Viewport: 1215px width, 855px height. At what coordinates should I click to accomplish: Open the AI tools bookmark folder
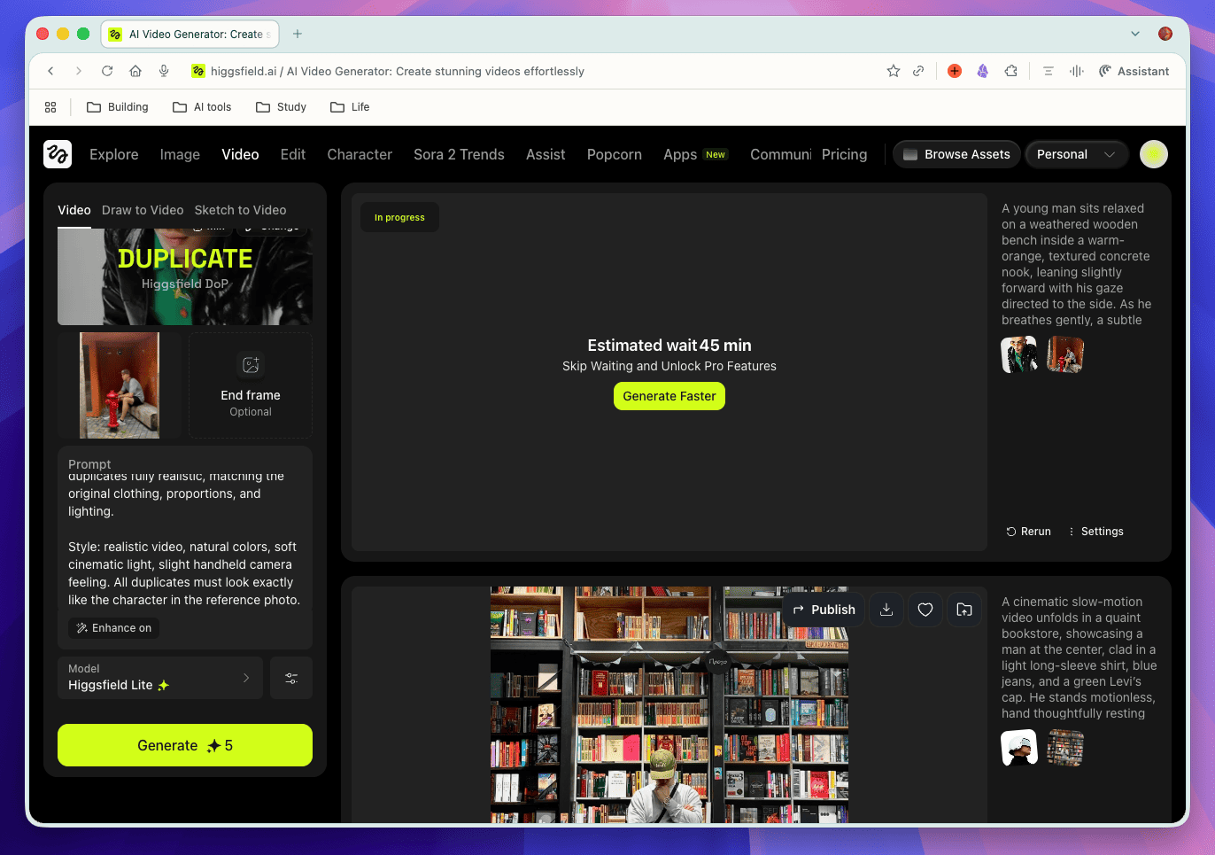[x=202, y=107]
